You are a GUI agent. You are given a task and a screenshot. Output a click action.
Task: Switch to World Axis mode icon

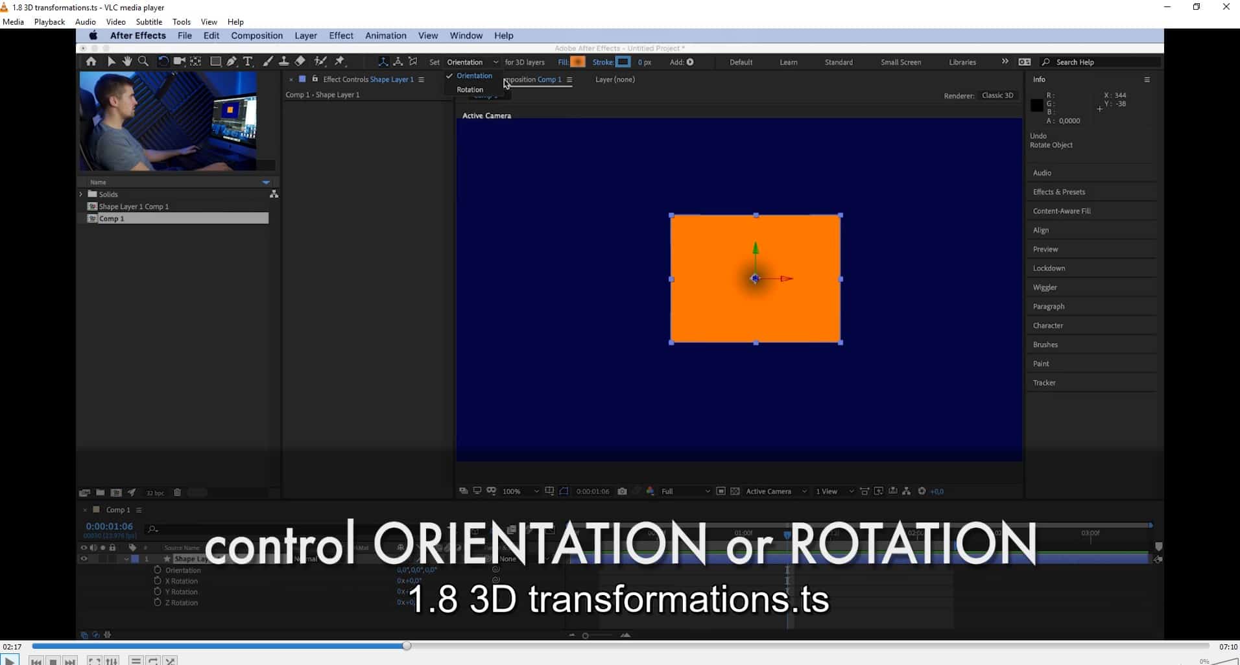(398, 62)
